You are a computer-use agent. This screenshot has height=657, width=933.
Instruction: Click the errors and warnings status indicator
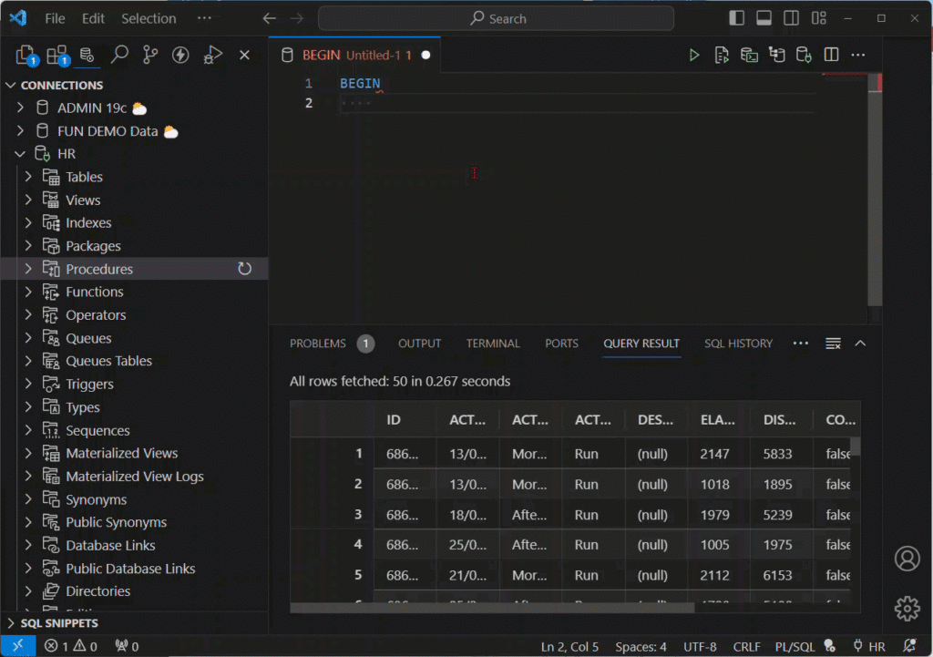[71, 646]
